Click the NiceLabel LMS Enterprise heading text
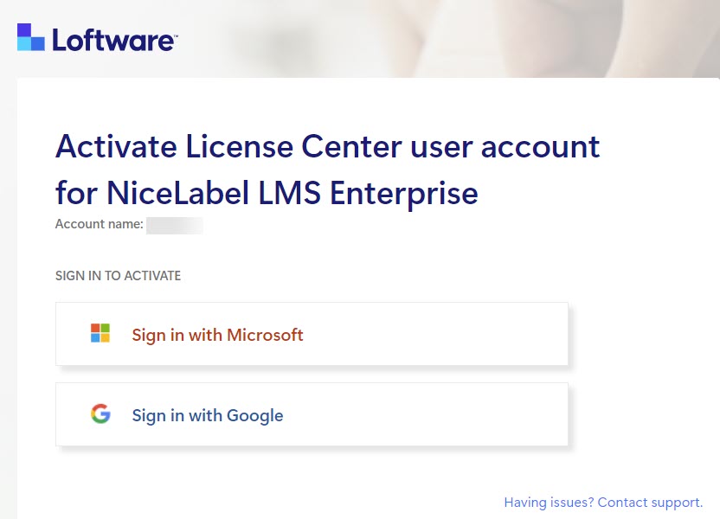The width and height of the screenshot is (720, 519). 266,194
